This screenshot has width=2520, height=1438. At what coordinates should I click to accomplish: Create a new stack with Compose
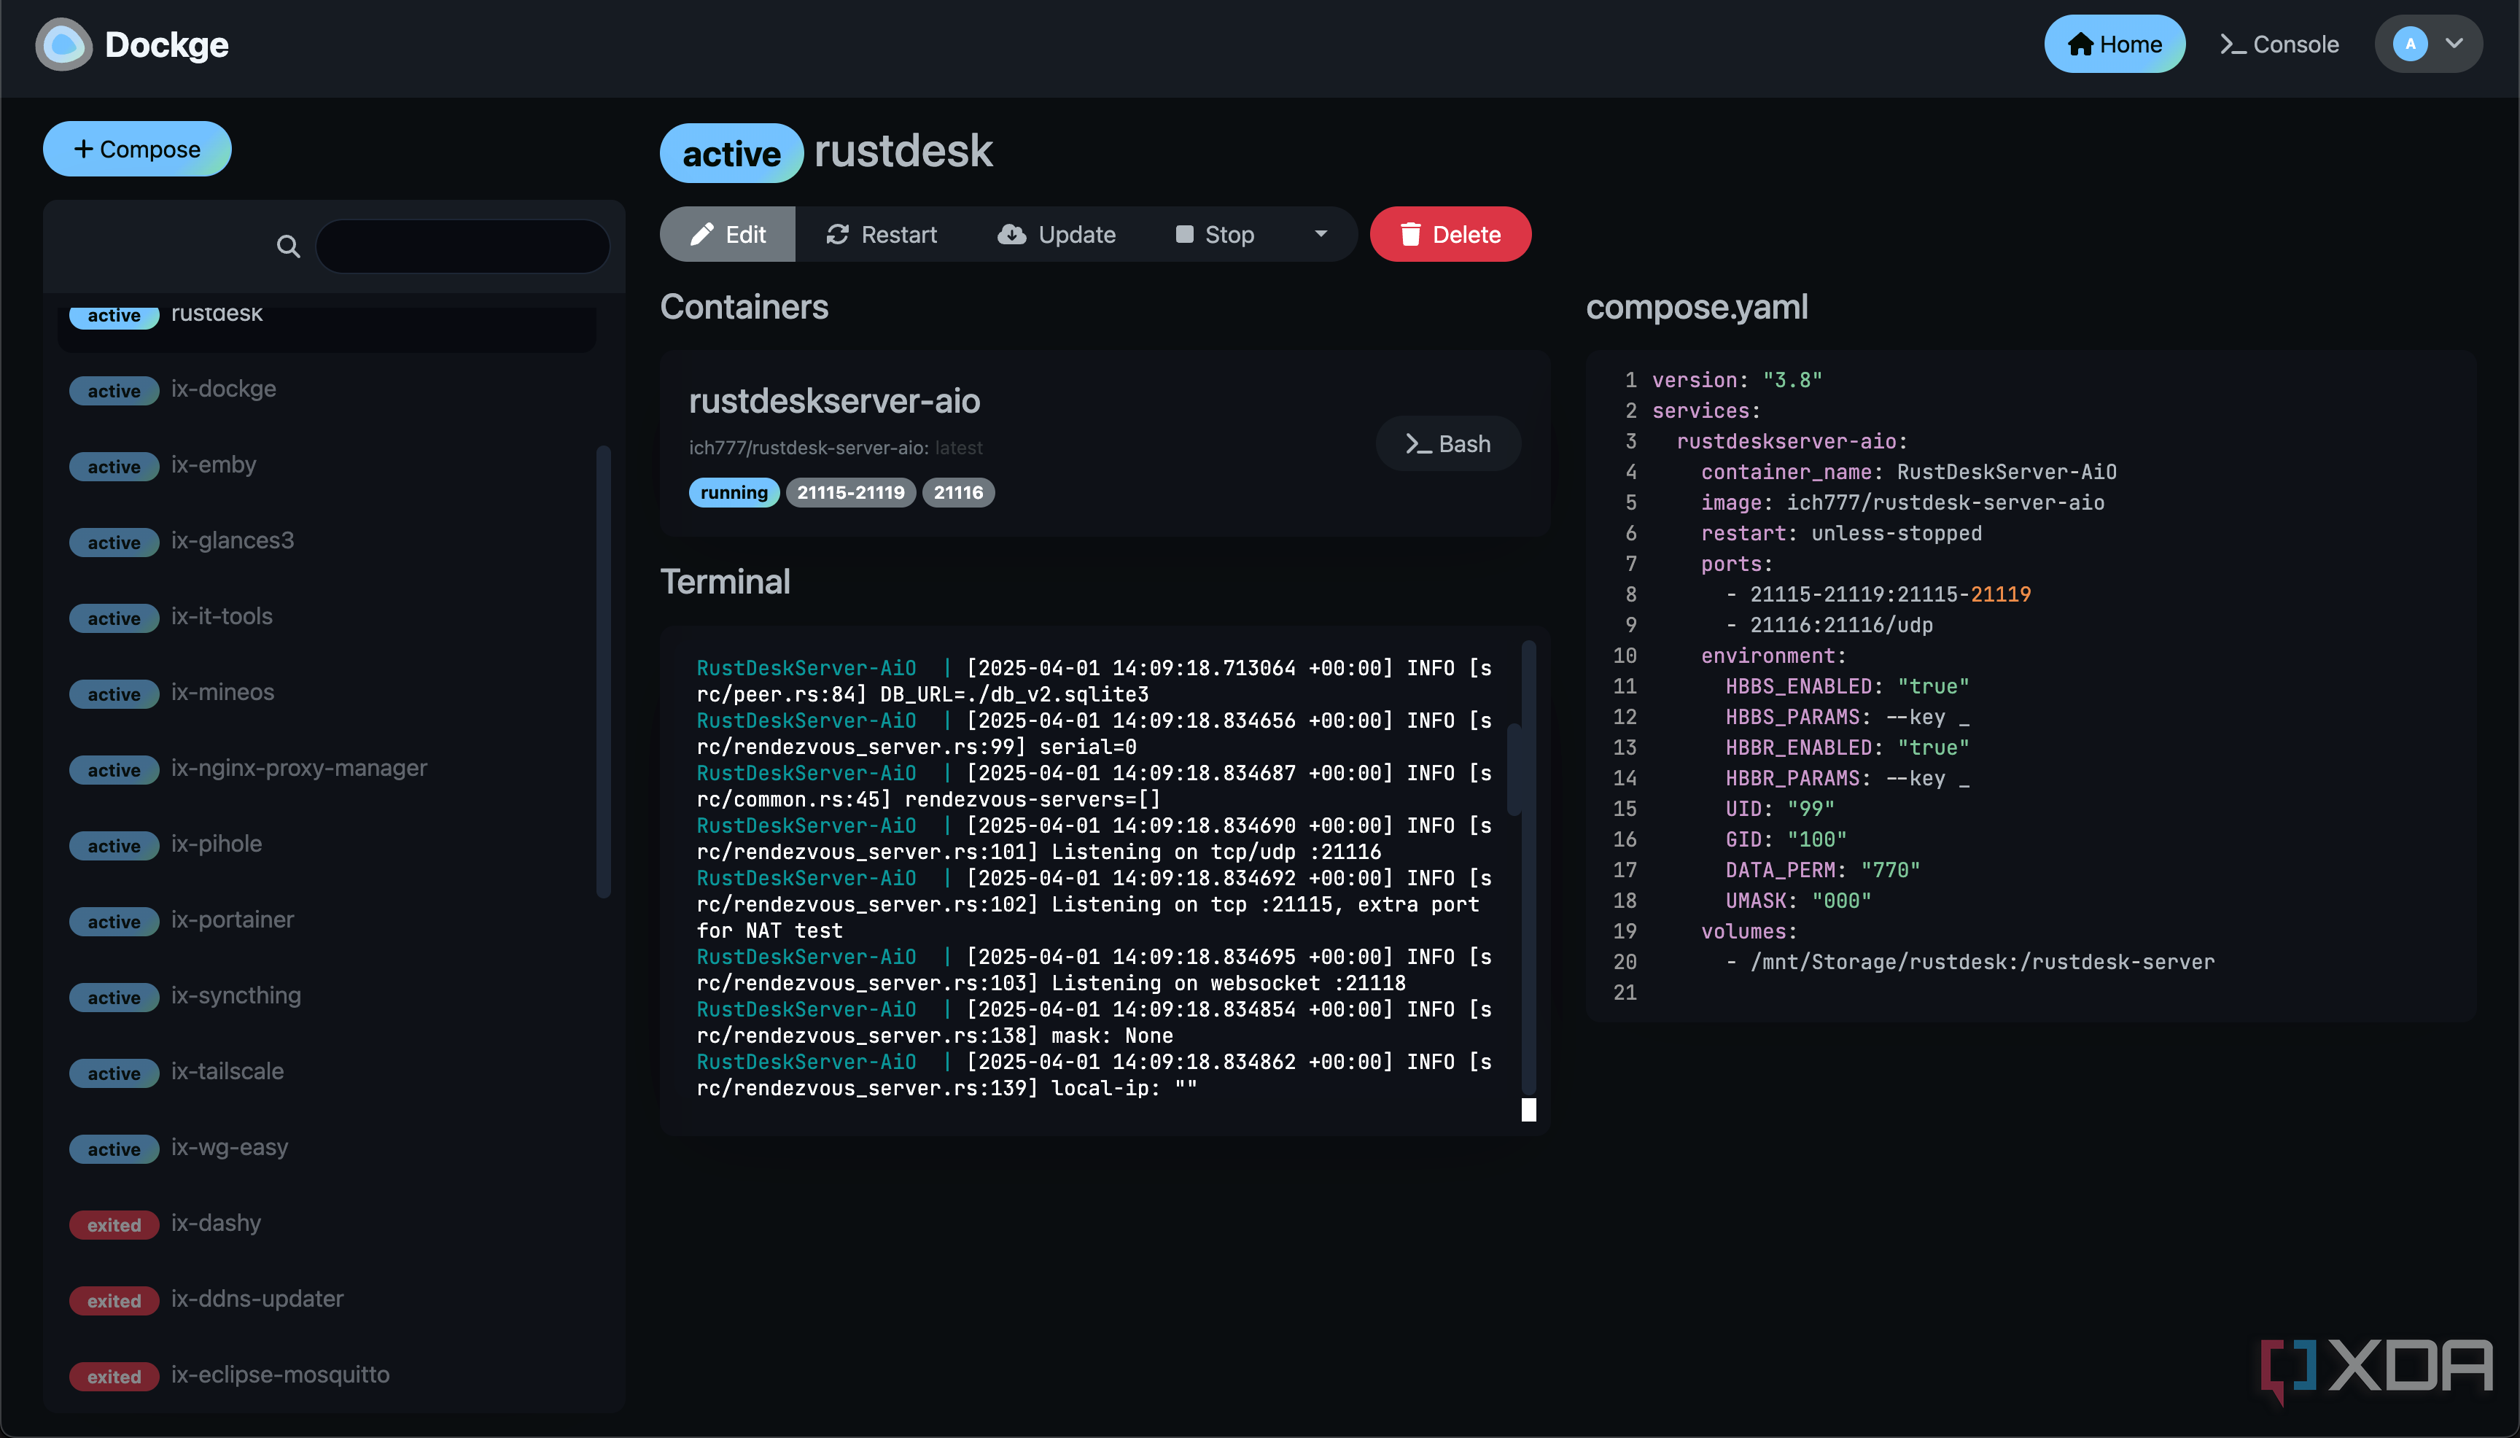point(137,149)
